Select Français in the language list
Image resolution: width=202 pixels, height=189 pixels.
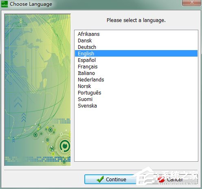136,66
